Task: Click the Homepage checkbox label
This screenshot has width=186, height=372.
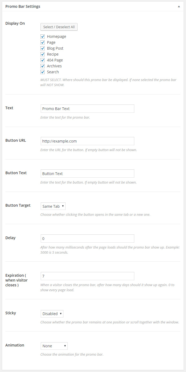Action: (56, 37)
